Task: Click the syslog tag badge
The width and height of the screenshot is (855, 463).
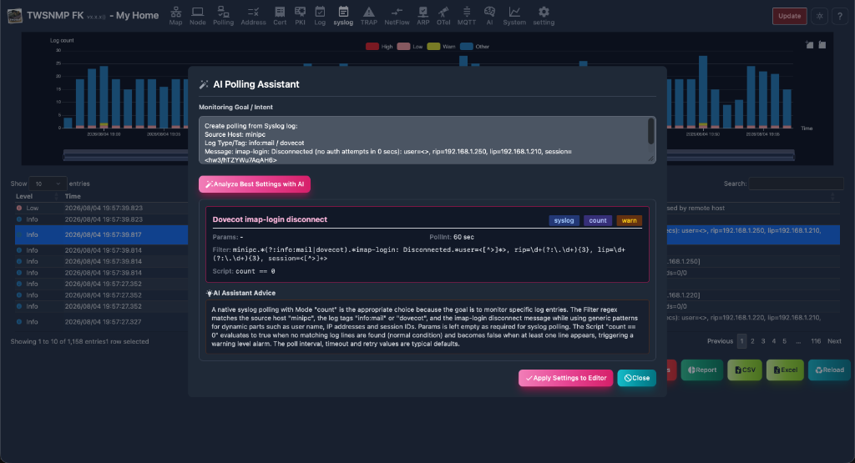Action: pos(564,220)
